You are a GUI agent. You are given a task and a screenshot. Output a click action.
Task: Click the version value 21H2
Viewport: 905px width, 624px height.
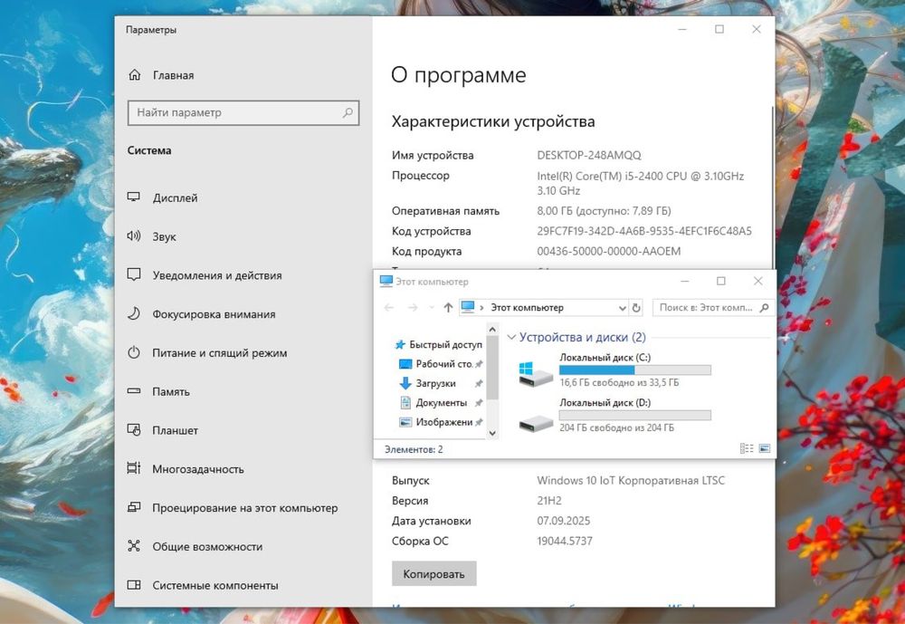tap(549, 500)
